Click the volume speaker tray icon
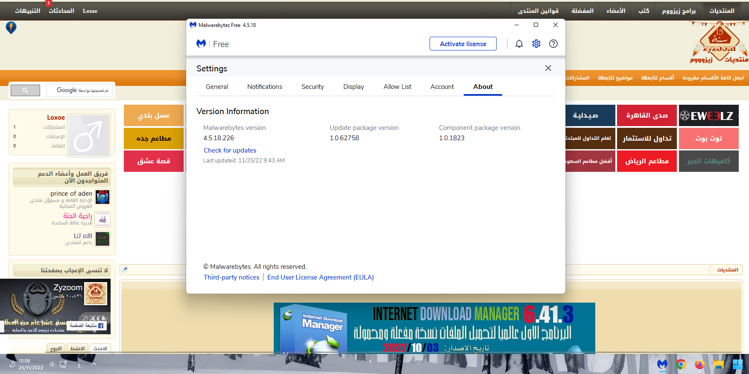Image resolution: width=749 pixels, height=374 pixels. pos(52,364)
